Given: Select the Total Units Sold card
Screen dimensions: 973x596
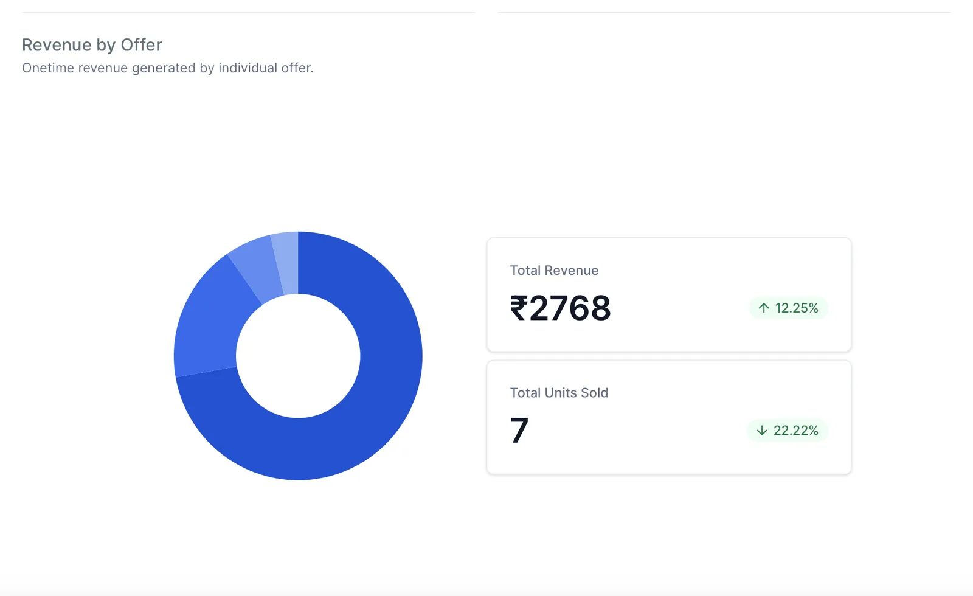Looking at the screenshot, I should (x=669, y=417).
